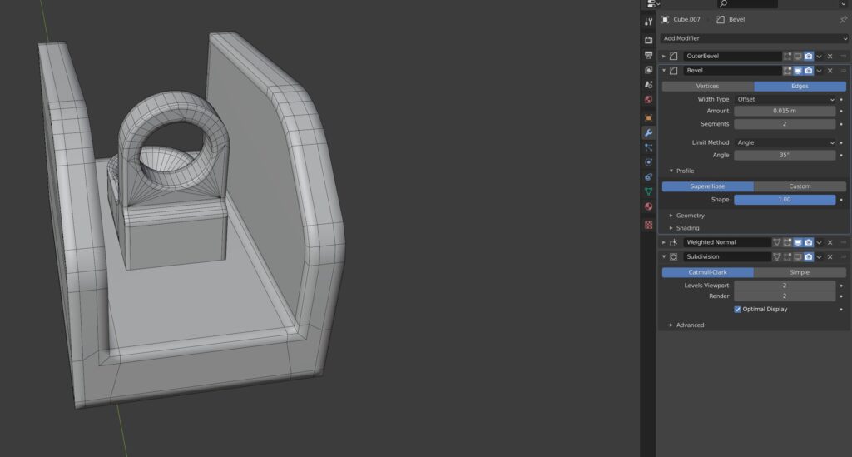The image size is (852, 457).
Task: Open the Width Type dropdown
Action: coord(785,99)
